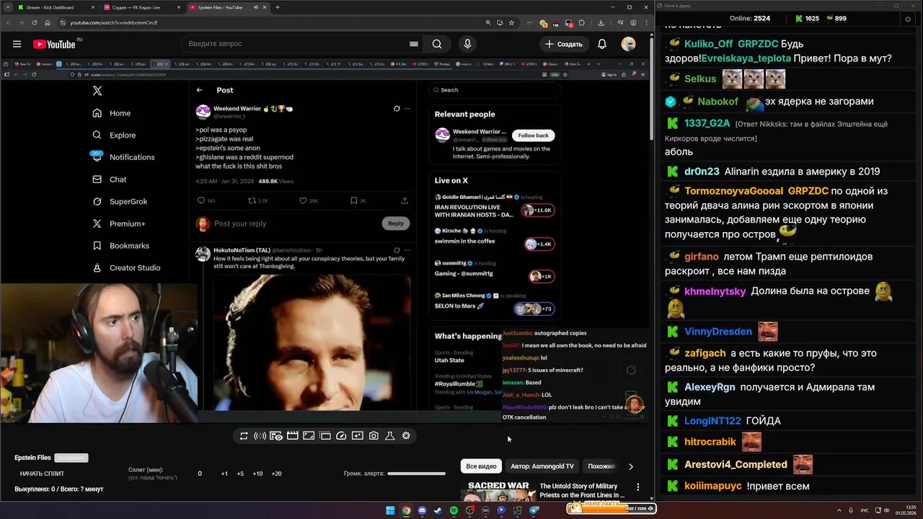Click chat user khmelnytsky name

pos(715,291)
